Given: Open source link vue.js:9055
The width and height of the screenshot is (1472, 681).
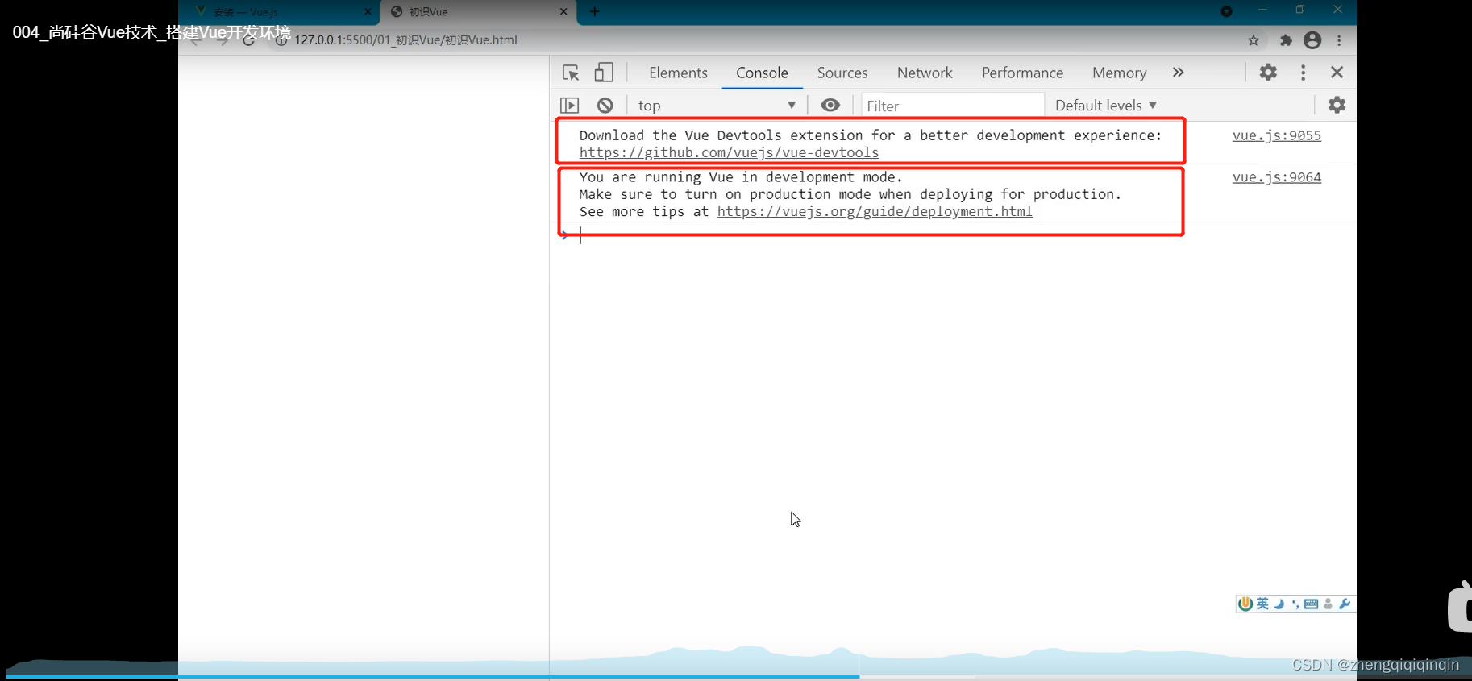Looking at the screenshot, I should tap(1276, 135).
